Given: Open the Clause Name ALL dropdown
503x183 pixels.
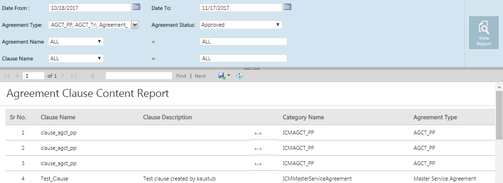Looking at the screenshot, I should 76,58.
